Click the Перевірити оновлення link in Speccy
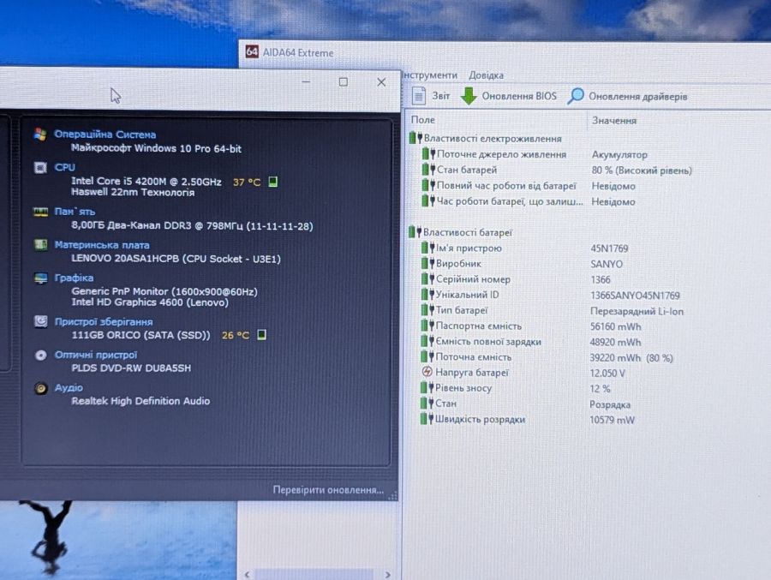 (328, 490)
